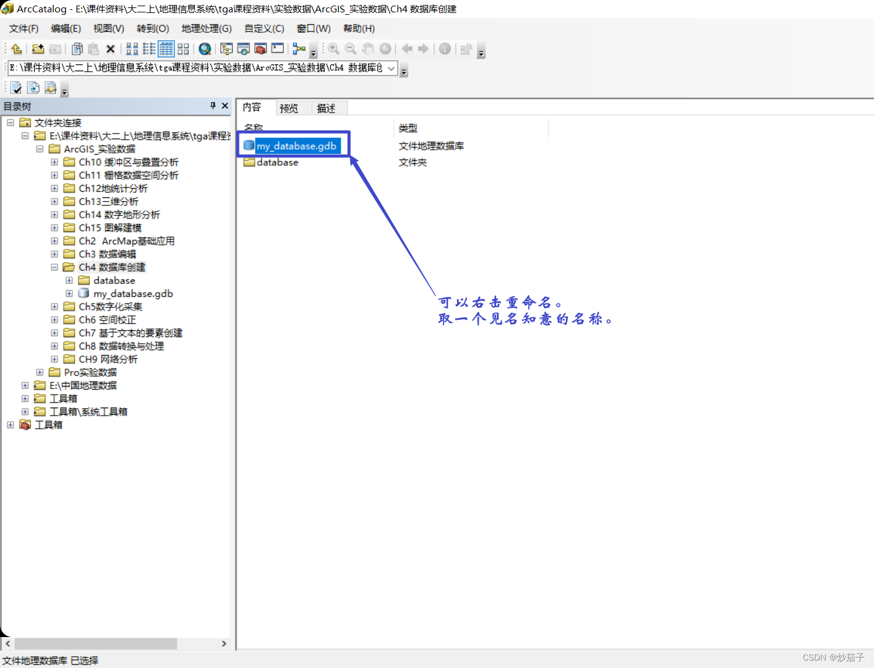Screen dimensions: 874x668
Task: Select the Pan hand tool
Action: (367, 49)
